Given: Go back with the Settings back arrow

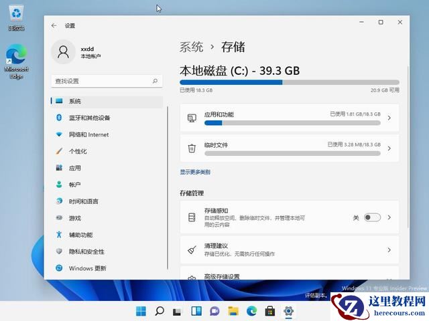Looking at the screenshot, I should [x=54, y=25].
